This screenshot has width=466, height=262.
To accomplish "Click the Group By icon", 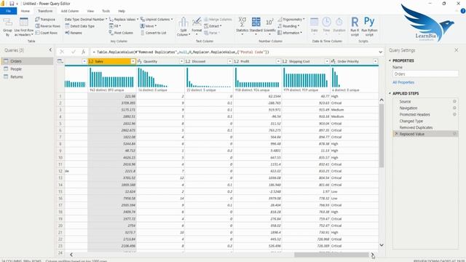I will [7, 27].
